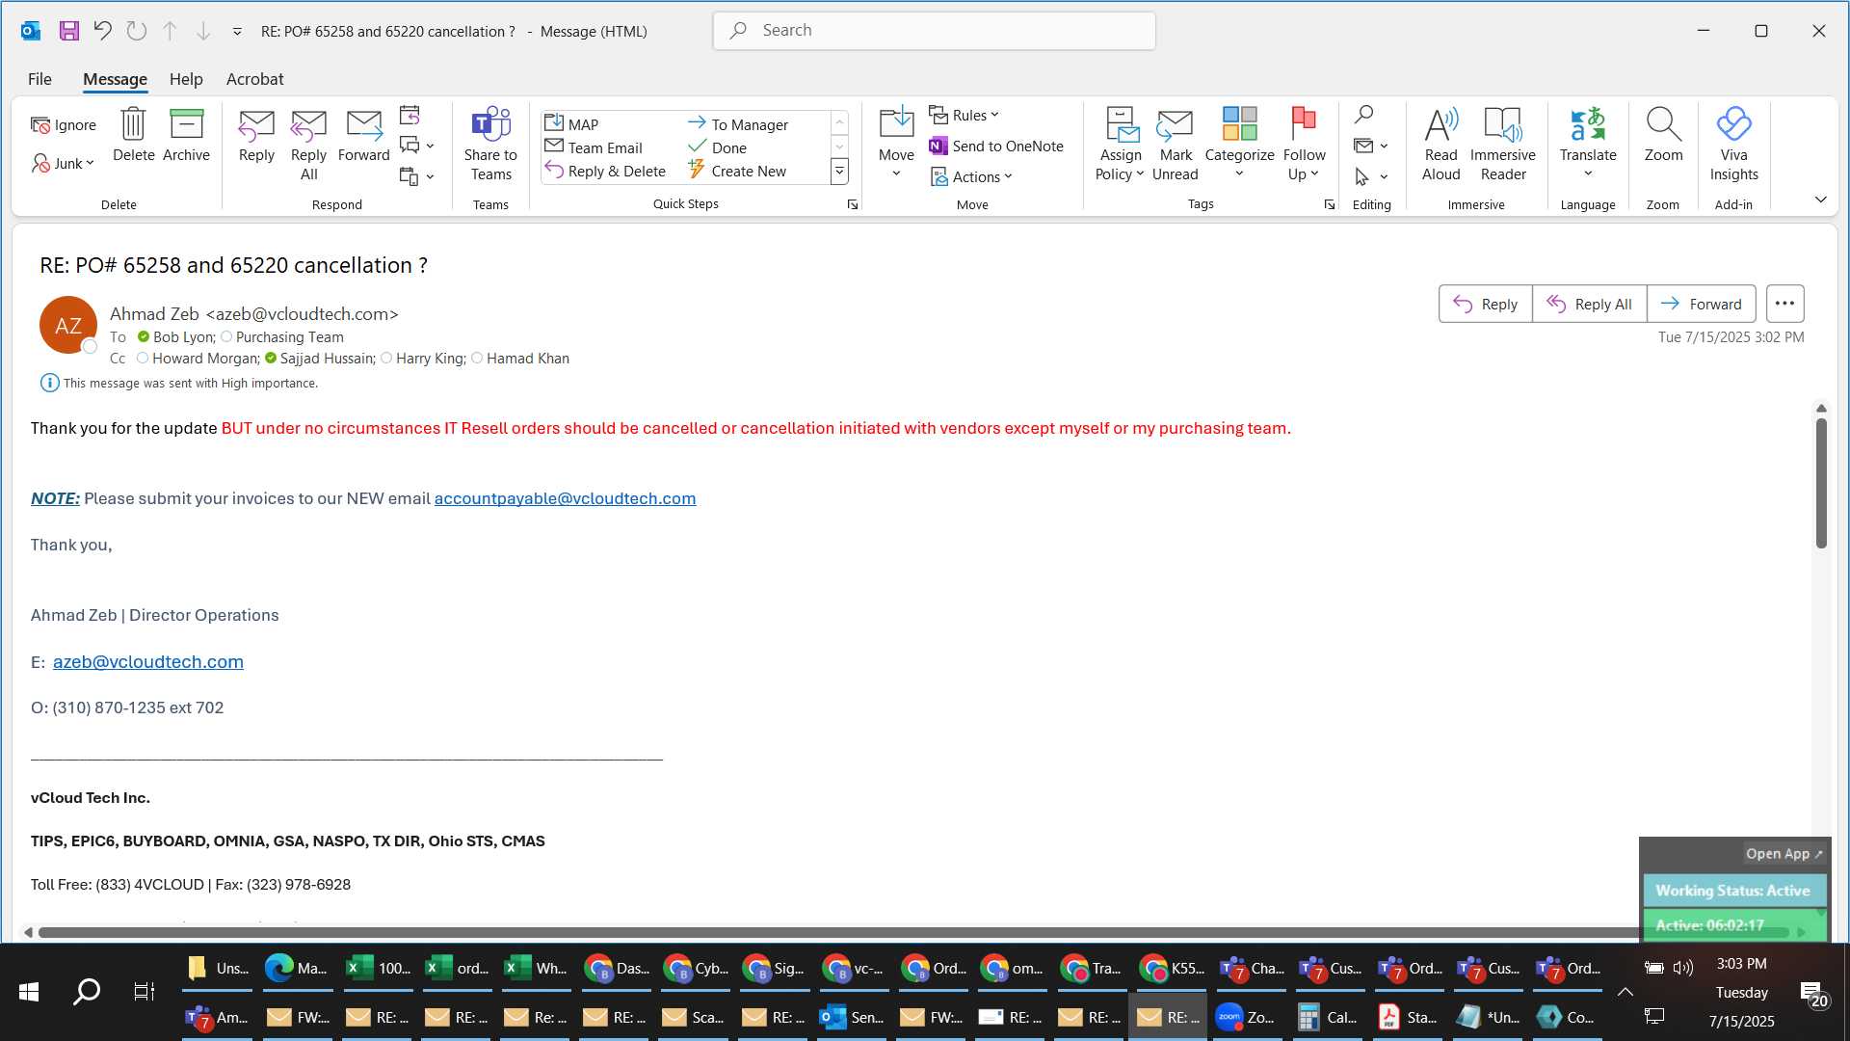This screenshot has width=1850, height=1041.
Task: Open Calculator from the taskbar
Action: tap(1327, 1017)
